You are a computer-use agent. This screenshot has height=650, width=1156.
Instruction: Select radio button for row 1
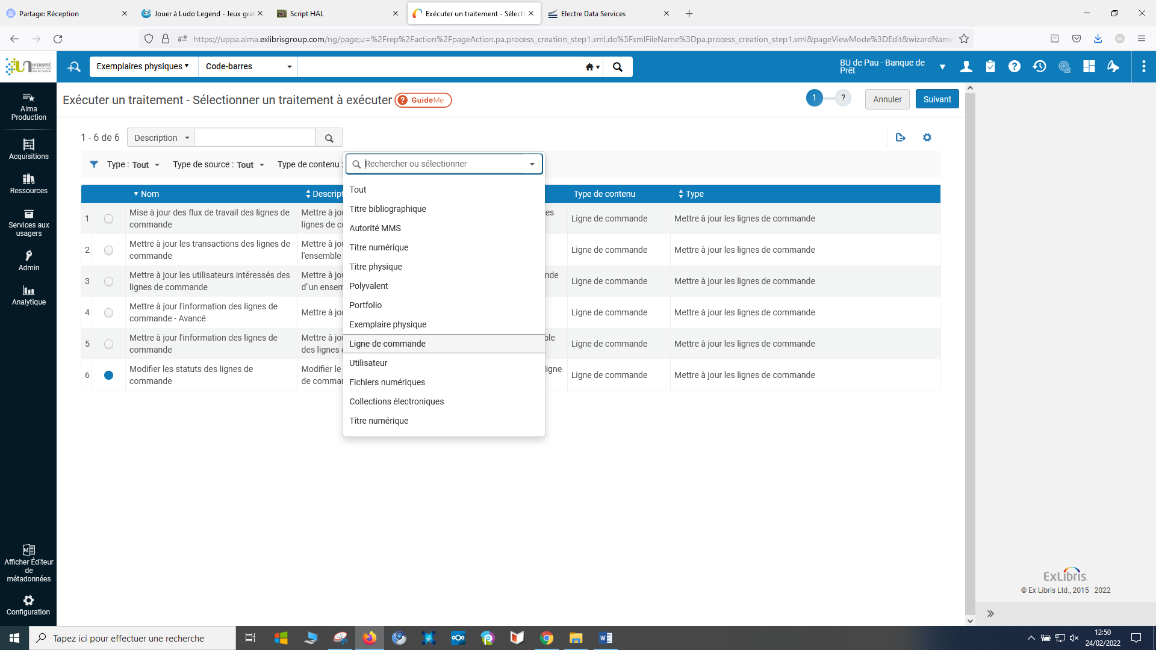point(108,219)
